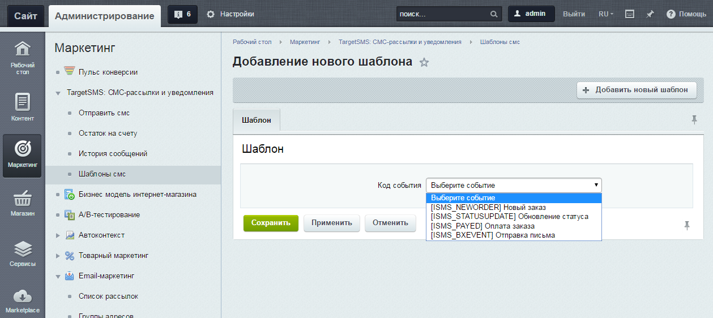Switch to the Сайт tab

25,16
